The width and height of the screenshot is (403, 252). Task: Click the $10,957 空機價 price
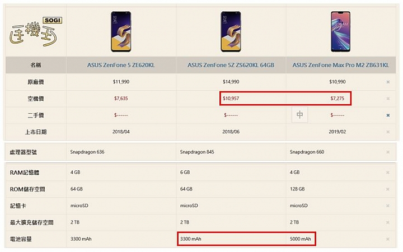click(x=231, y=99)
